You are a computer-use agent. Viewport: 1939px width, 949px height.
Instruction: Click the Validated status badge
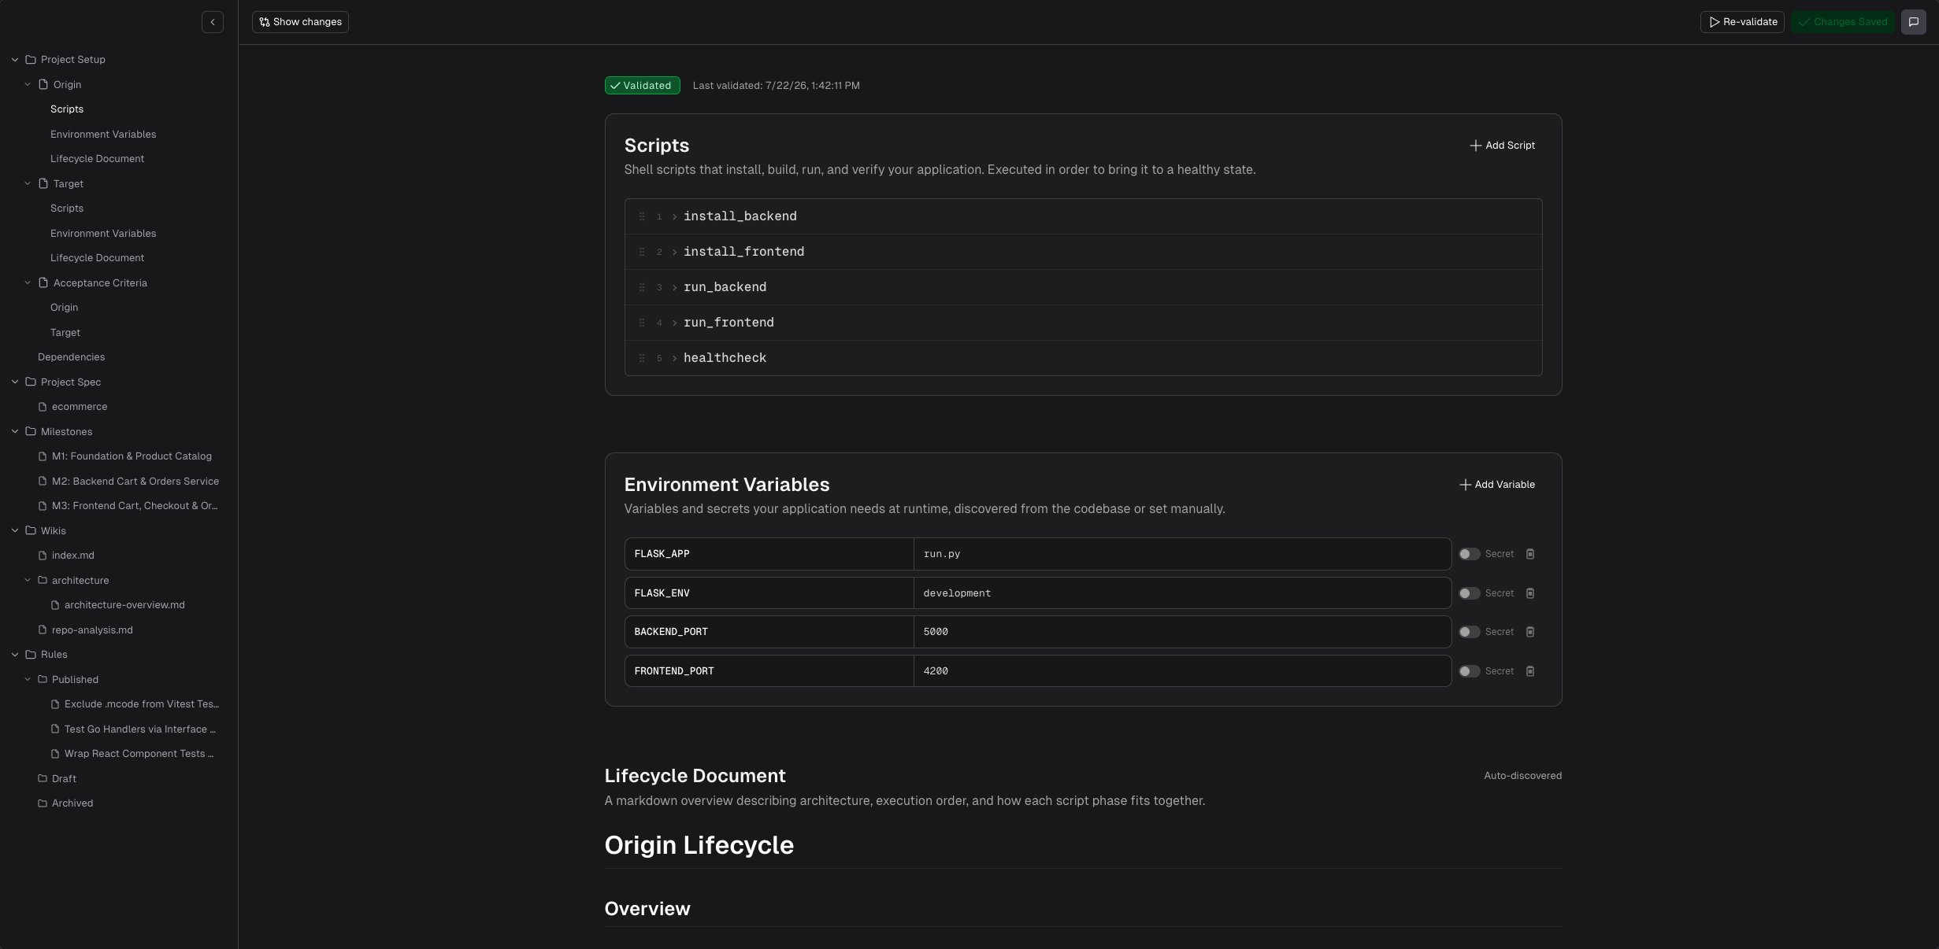[x=642, y=86]
